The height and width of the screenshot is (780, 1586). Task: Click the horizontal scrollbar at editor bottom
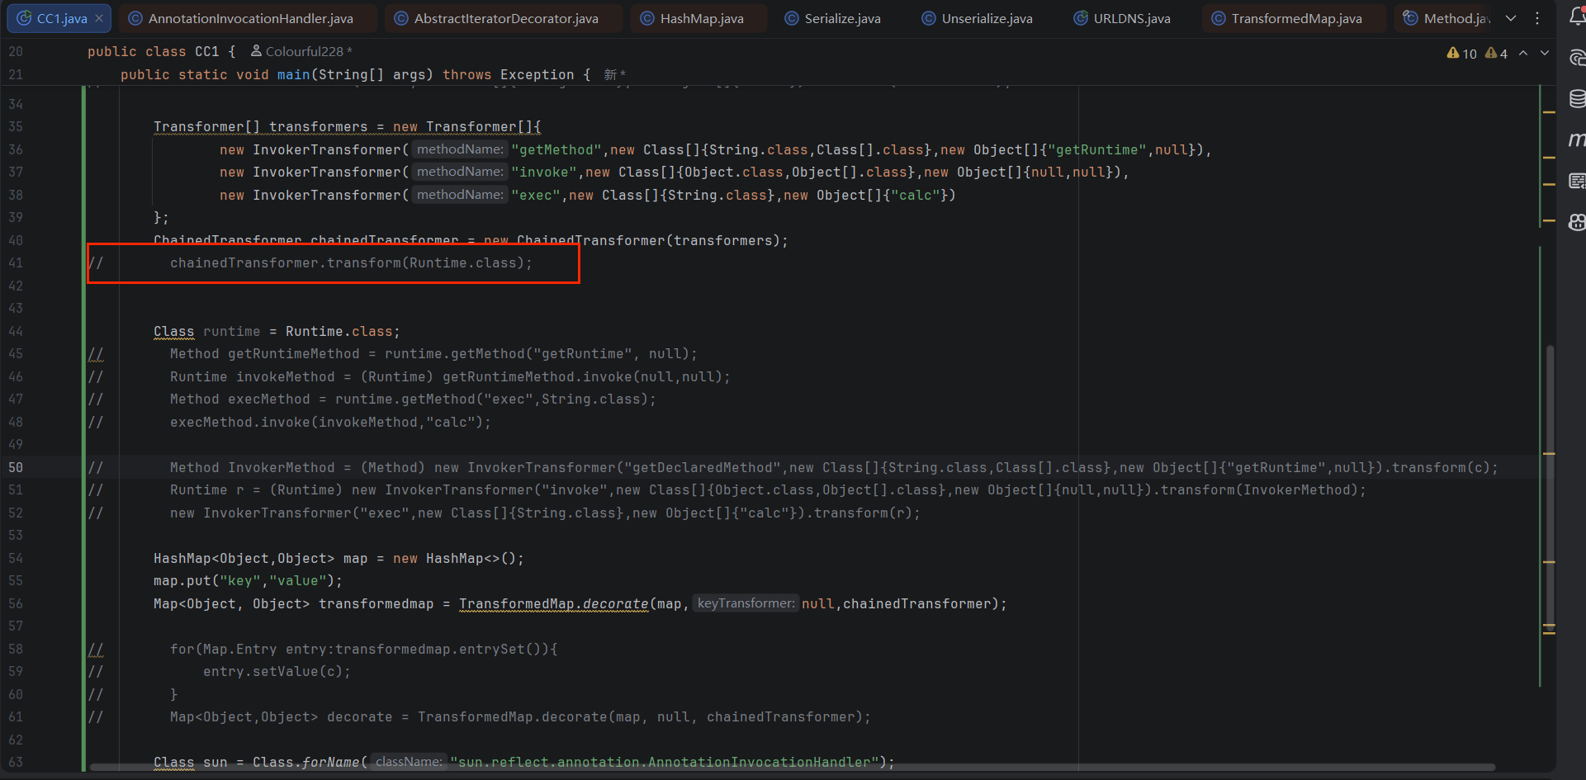[793, 767]
